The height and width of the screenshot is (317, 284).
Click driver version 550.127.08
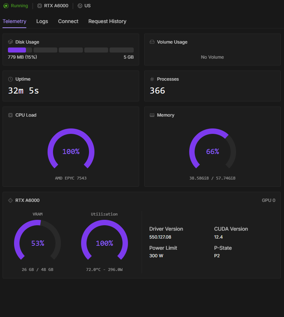[x=160, y=237]
